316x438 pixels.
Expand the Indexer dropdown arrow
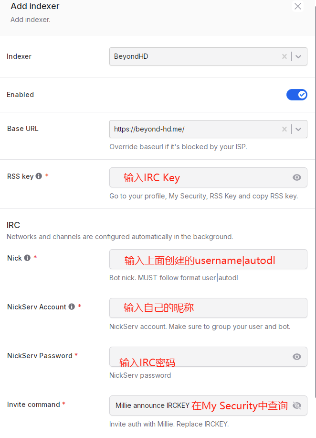298,56
